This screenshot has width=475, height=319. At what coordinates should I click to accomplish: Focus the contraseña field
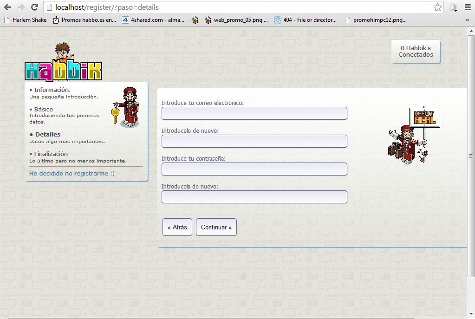[x=254, y=169]
